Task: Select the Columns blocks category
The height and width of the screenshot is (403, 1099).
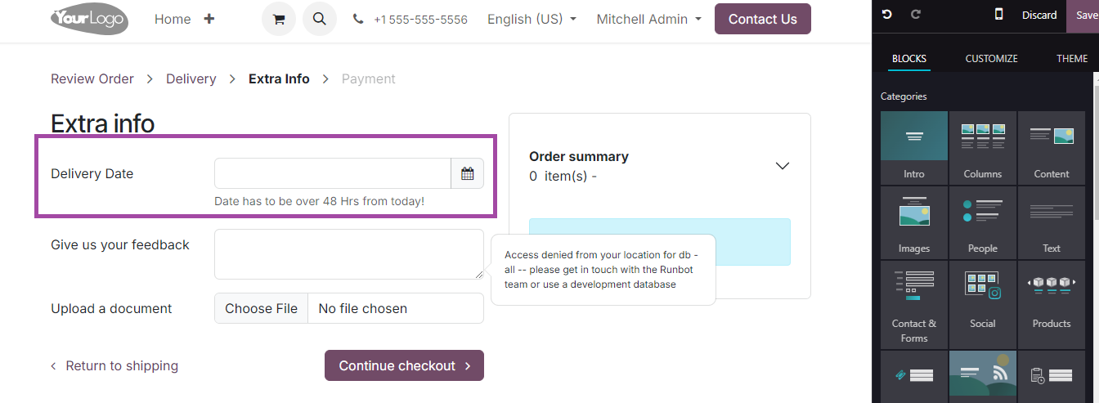Action: click(x=983, y=147)
